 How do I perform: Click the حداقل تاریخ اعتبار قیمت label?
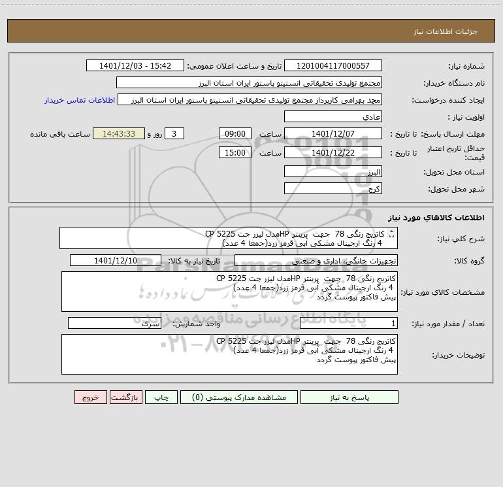(456, 153)
